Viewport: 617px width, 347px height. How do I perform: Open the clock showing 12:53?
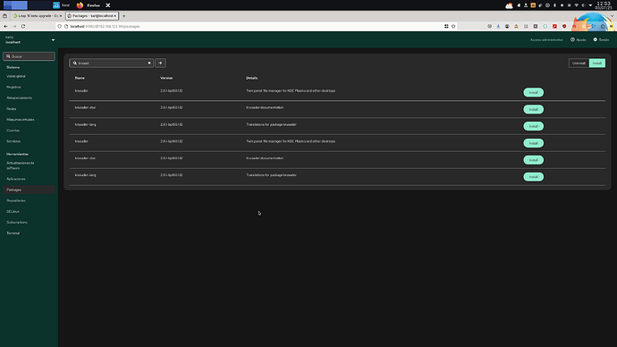(604, 5)
